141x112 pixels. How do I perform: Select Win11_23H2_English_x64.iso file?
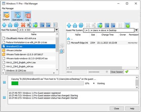(29, 66)
